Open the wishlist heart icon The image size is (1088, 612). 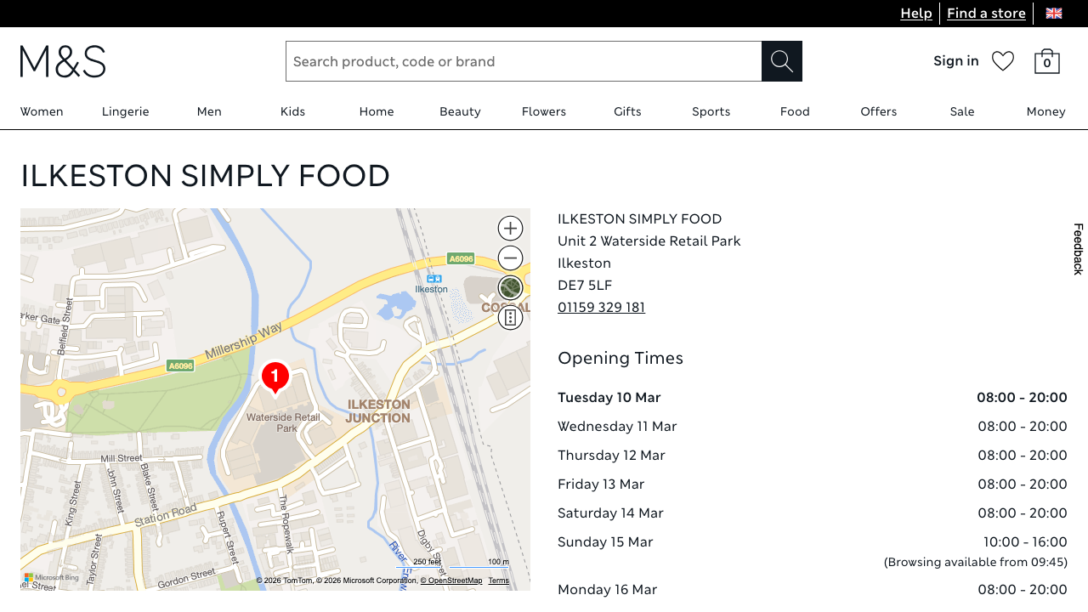tap(1002, 60)
